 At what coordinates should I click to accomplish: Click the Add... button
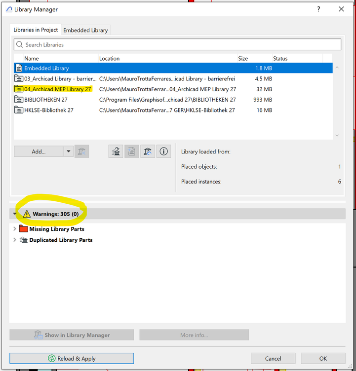pyautogui.click(x=39, y=151)
